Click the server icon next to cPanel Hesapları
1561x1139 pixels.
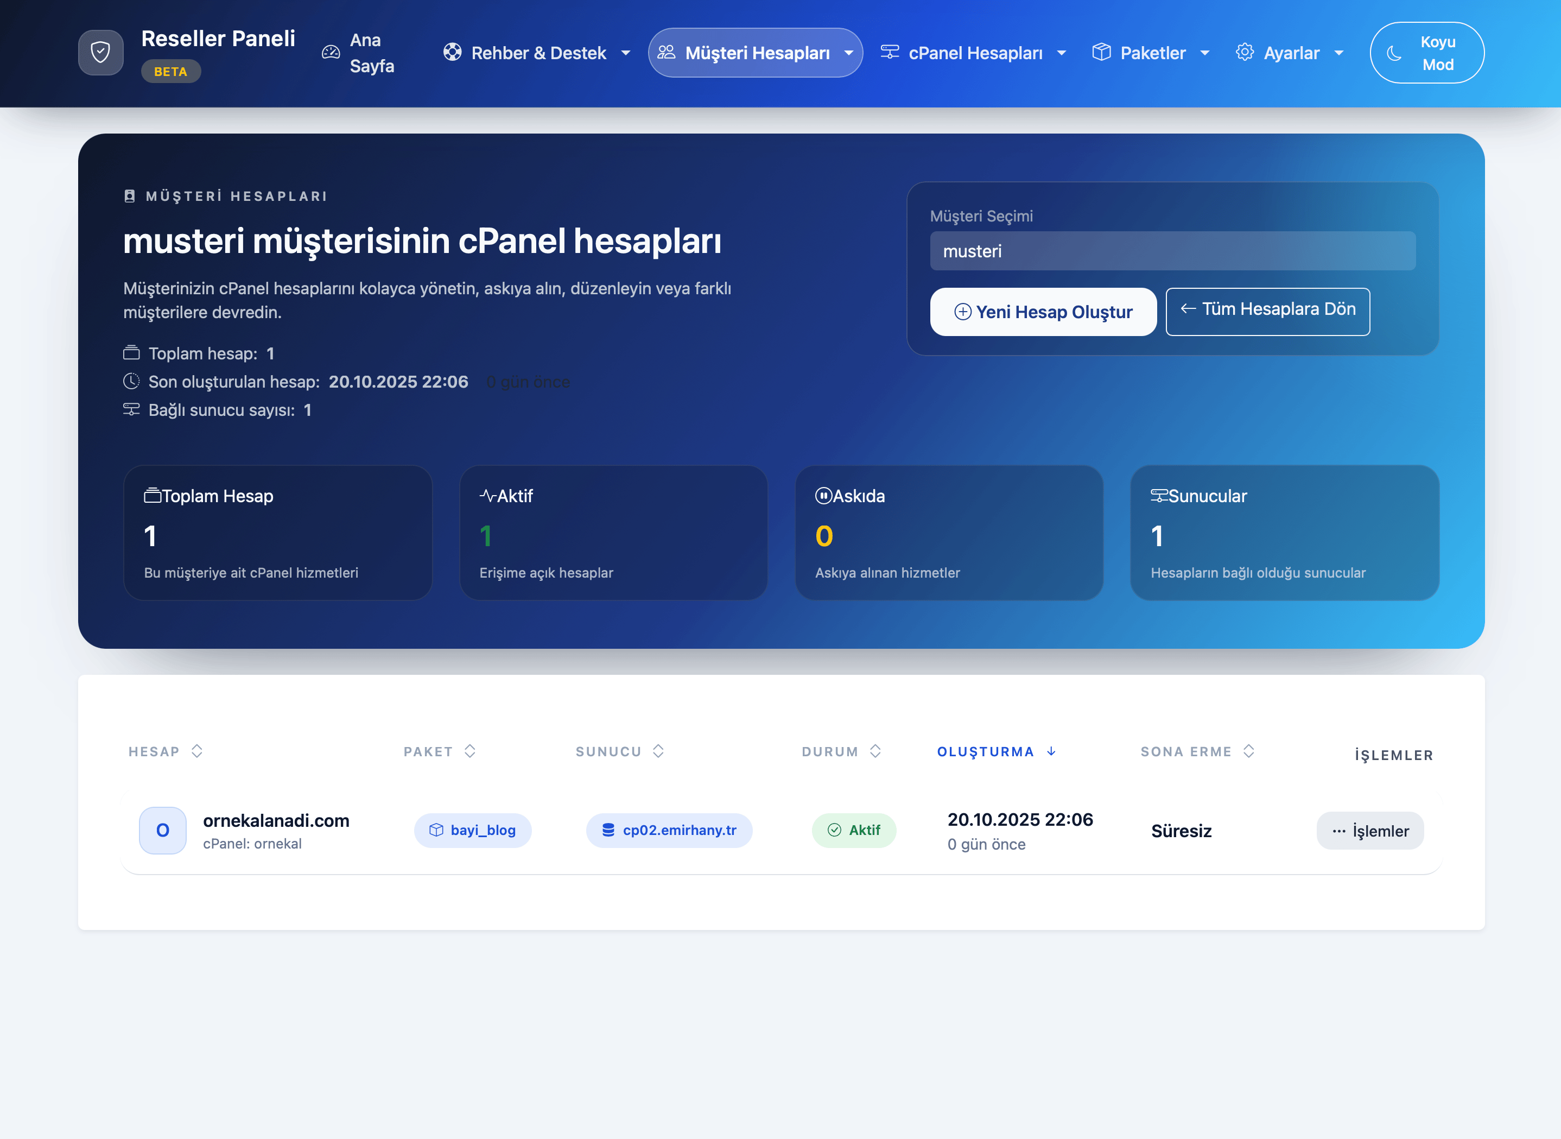[x=890, y=53]
